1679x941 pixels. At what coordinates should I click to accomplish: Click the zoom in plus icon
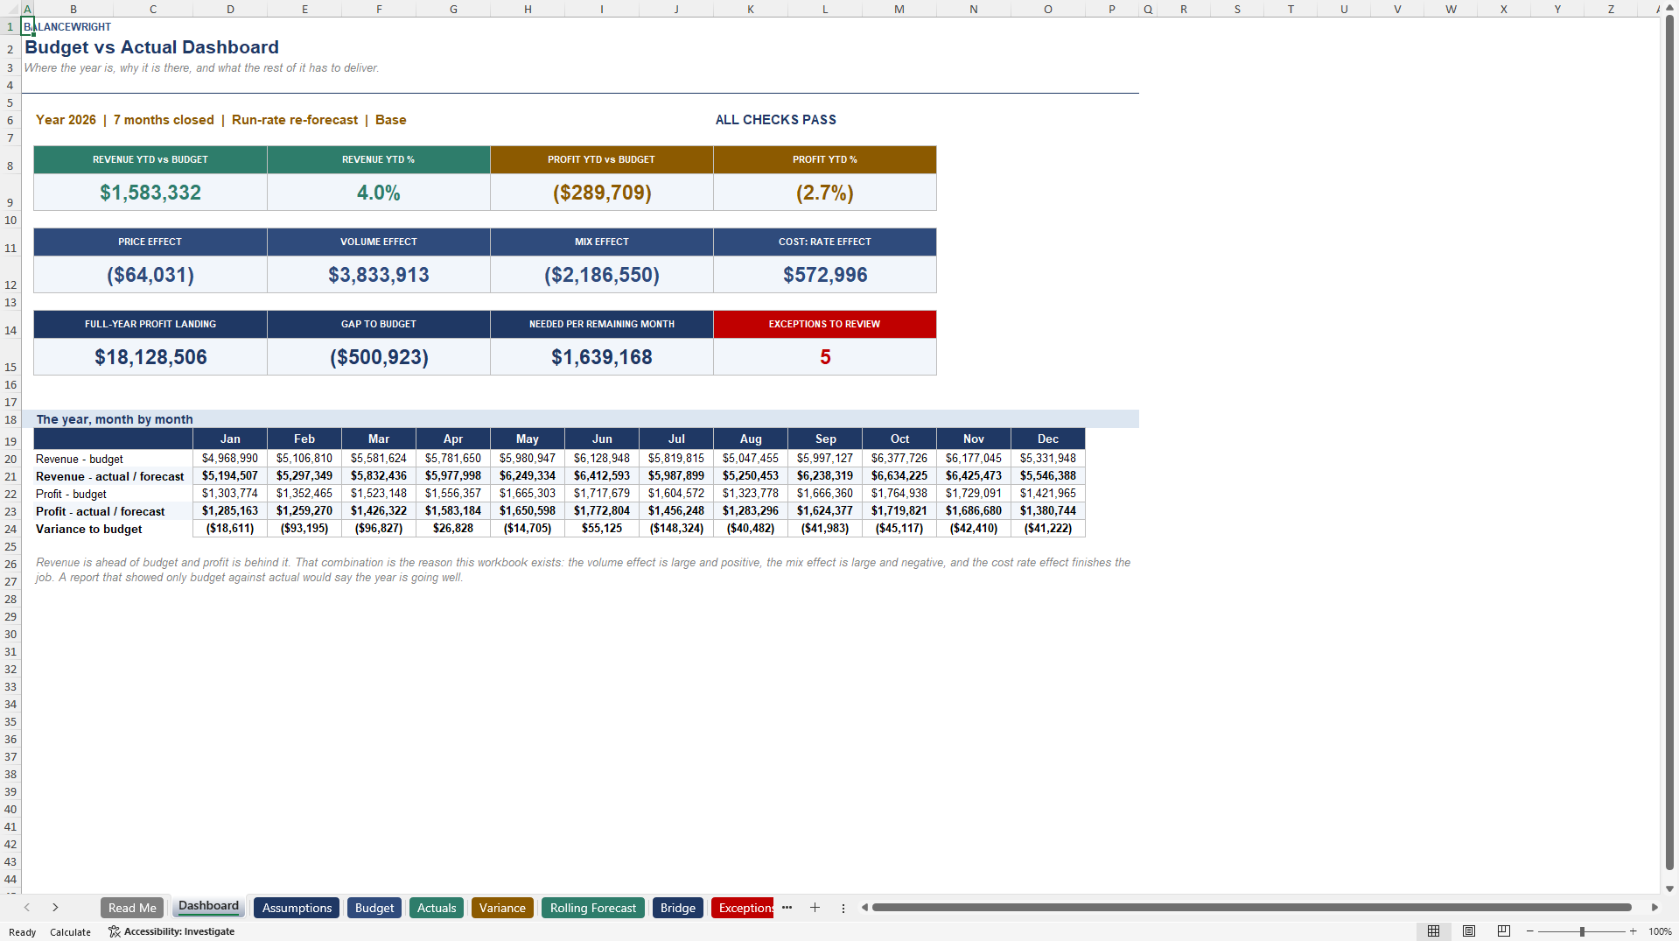(1633, 931)
